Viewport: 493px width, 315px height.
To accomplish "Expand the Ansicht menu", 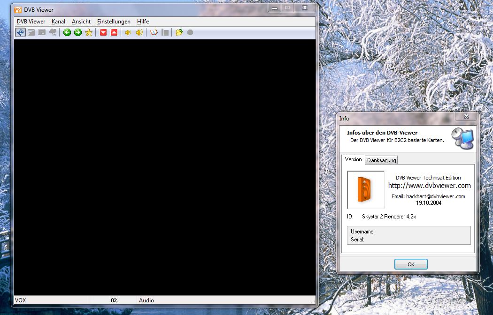I will (x=81, y=22).
